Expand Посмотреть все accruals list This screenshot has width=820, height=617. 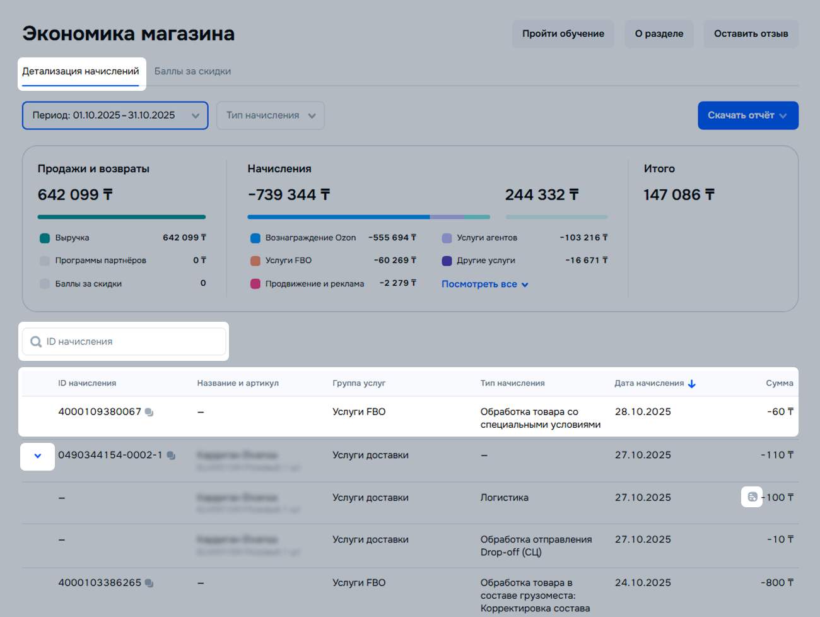(484, 285)
